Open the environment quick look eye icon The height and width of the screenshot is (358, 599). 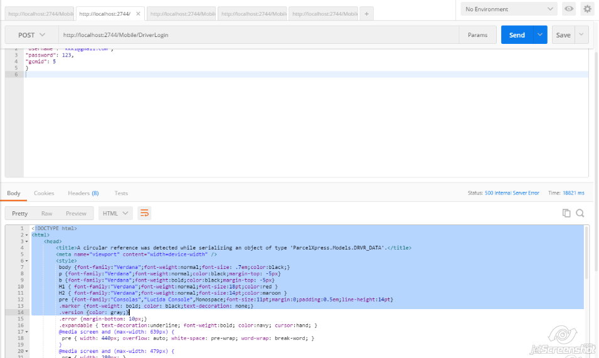point(569,9)
